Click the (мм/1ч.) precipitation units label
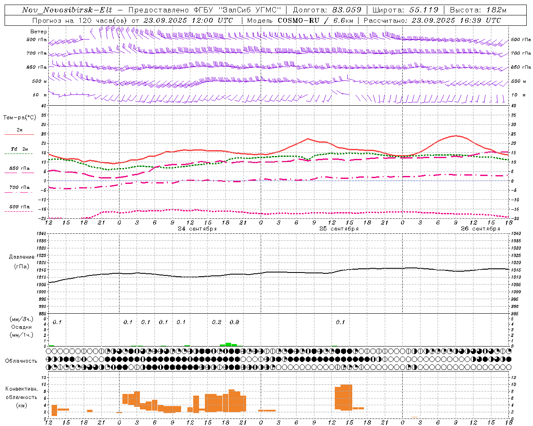Viewport: 533px width, 426px height. [21, 335]
